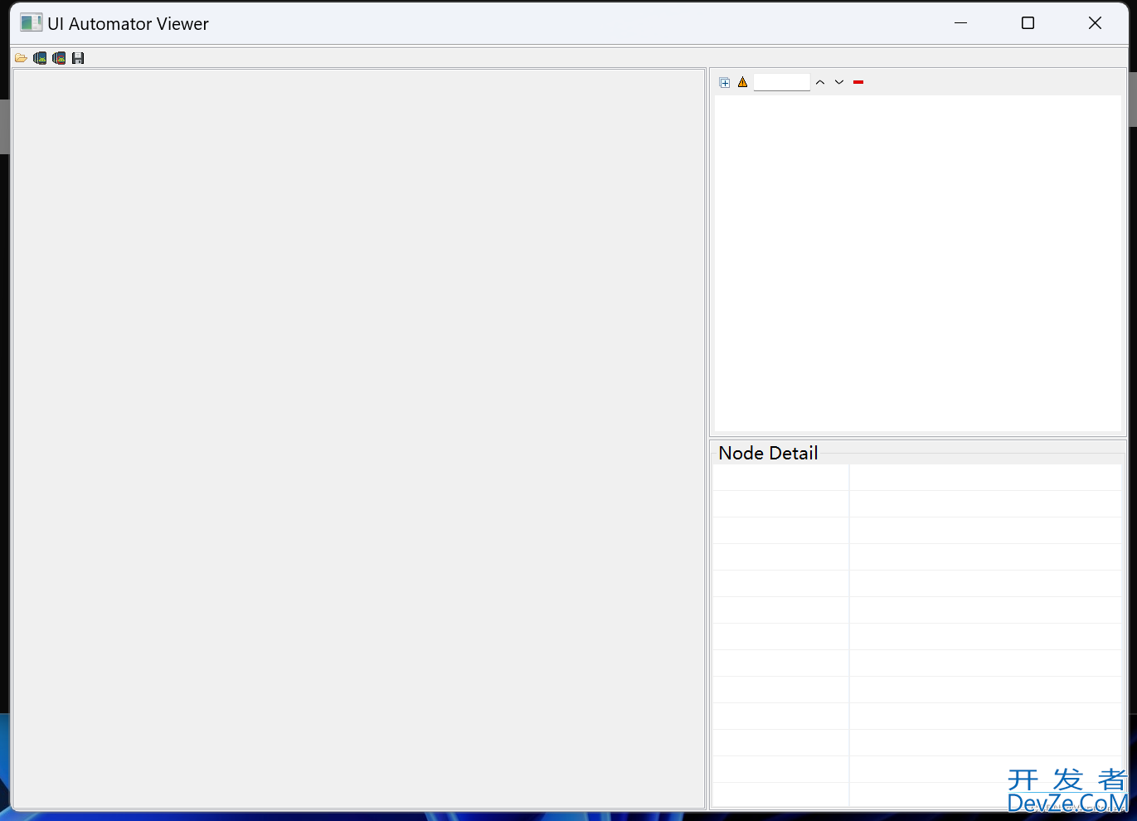This screenshot has height=821, width=1137.
Task: Save the dump with the floppy disk icon
Action: [78, 58]
